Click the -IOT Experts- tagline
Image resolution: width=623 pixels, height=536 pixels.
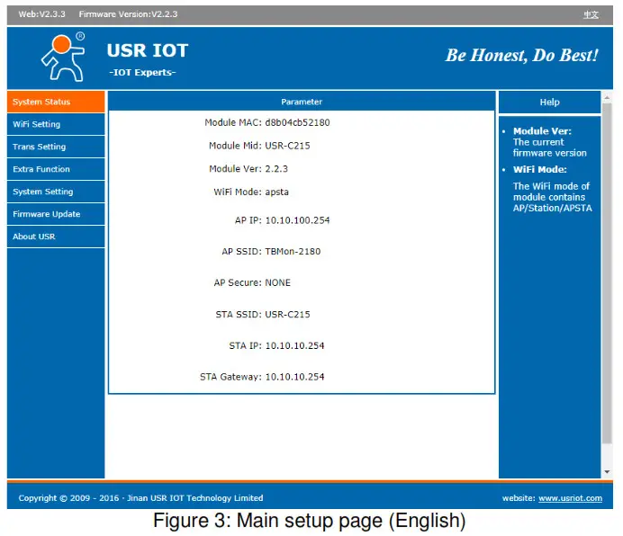142,72
